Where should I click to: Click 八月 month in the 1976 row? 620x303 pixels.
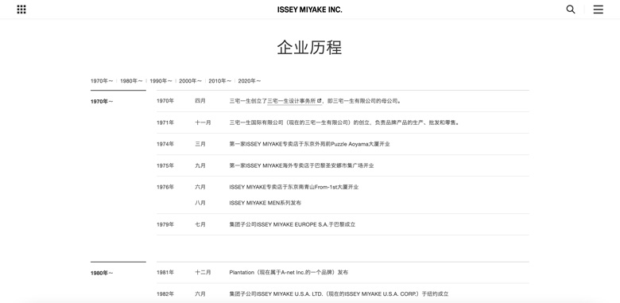(200, 203)
